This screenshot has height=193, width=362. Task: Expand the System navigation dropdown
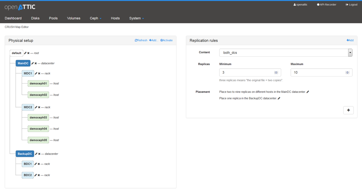click(137, 18)
